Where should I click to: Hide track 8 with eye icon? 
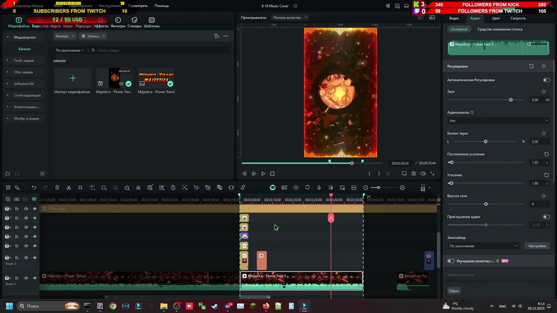click(x=35, y=209)
